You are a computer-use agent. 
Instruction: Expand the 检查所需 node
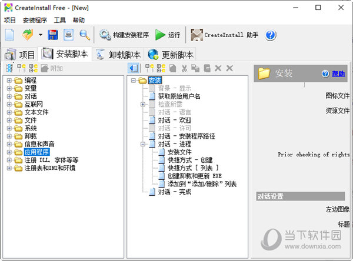tap(143, 104)
